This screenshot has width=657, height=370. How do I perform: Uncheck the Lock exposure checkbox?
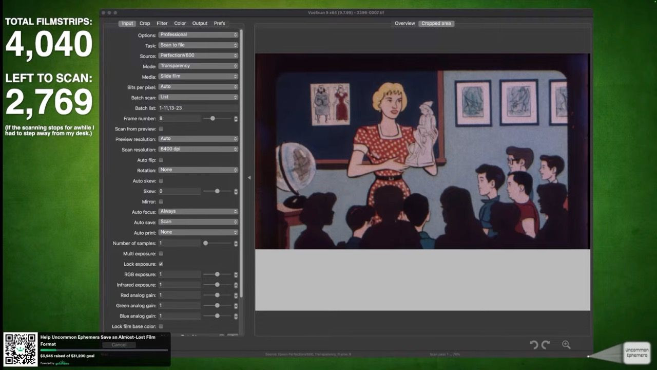pyautogui.click(x=161, y=264)
